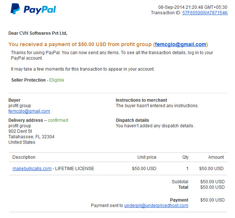Click the confirmed delivery address status

58,120
